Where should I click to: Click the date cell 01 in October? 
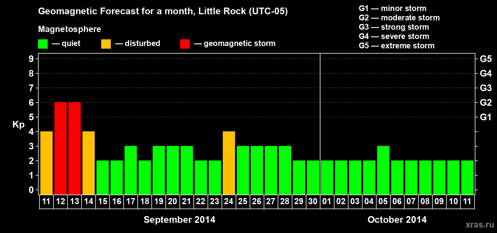(327, 202)
